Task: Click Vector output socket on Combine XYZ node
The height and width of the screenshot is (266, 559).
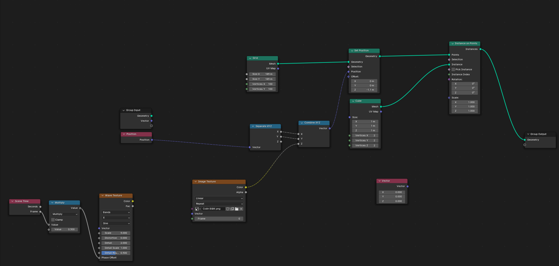Action: [330, 128]
